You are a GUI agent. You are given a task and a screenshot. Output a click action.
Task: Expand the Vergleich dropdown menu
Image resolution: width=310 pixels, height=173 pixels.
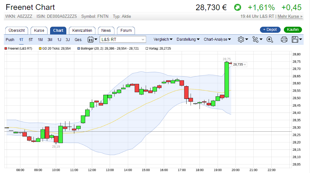click(163, 39)
